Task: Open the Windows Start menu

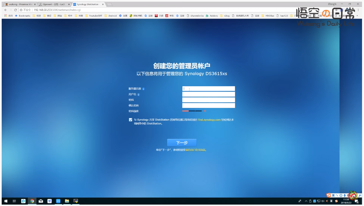Action: 6,201
